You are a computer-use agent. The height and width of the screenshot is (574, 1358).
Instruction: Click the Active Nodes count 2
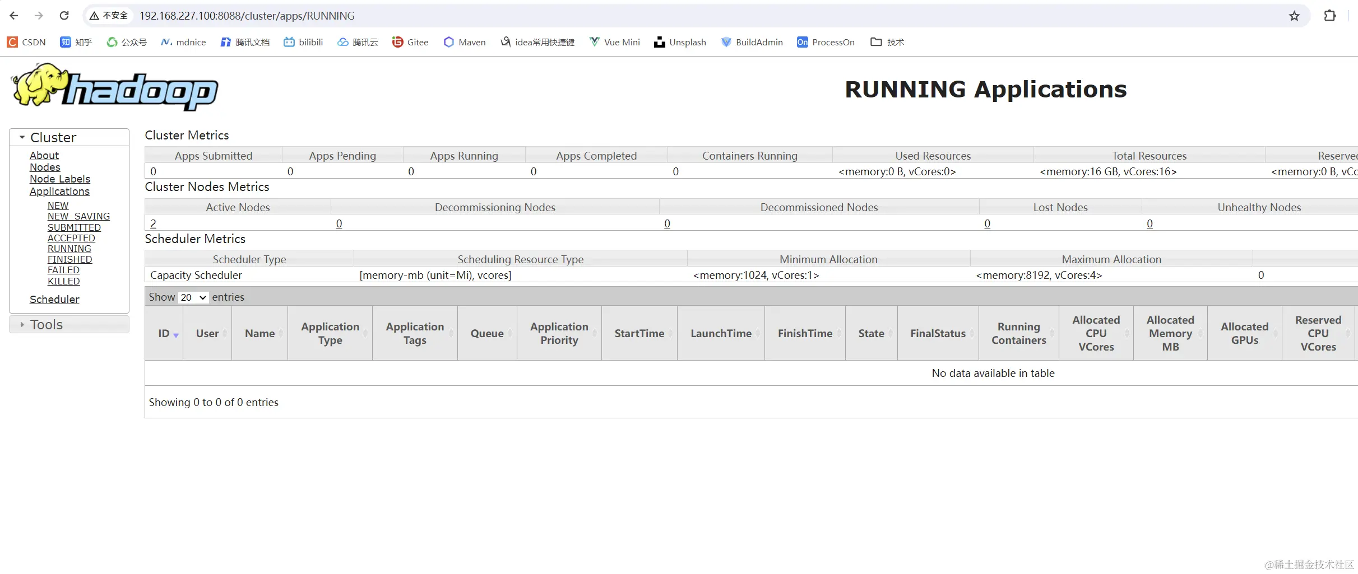(x=153, y=223)
